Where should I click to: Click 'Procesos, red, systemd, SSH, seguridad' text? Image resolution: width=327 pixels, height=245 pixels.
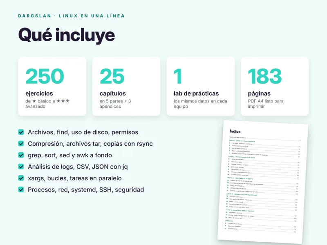coord(86,189)
